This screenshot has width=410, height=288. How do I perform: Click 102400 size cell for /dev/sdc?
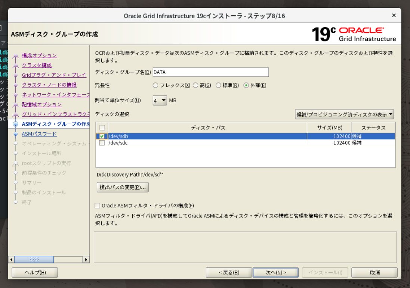point(329,143)
